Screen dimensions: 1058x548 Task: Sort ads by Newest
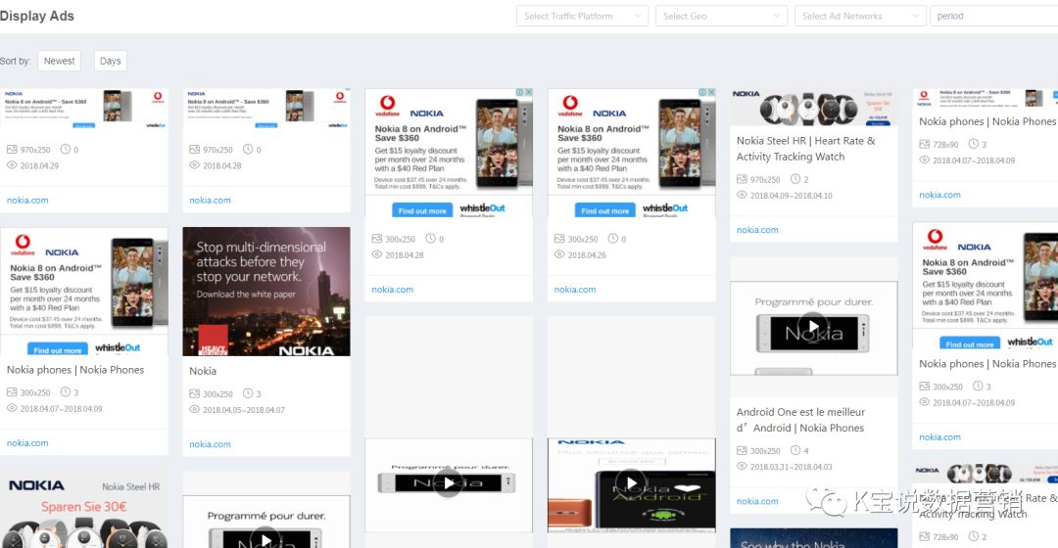pos(60,61)
